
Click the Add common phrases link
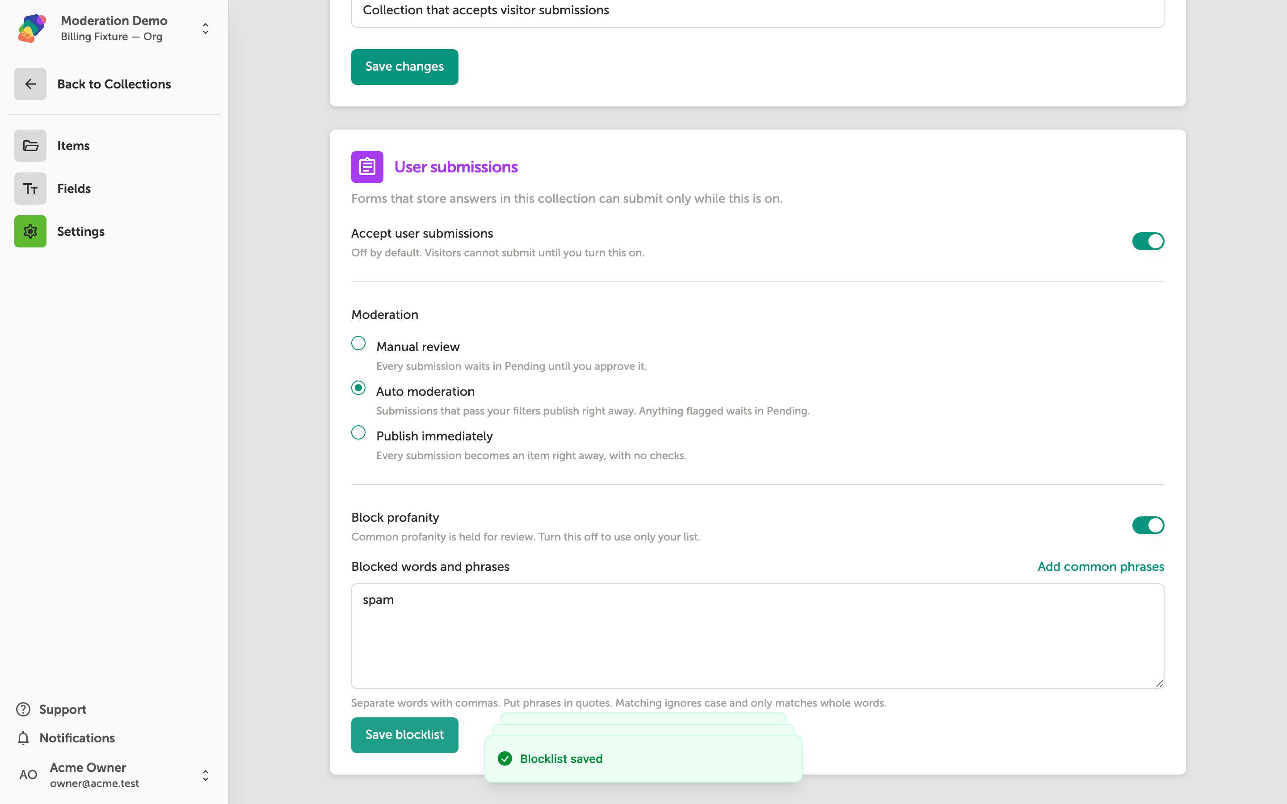point(1101,567)
